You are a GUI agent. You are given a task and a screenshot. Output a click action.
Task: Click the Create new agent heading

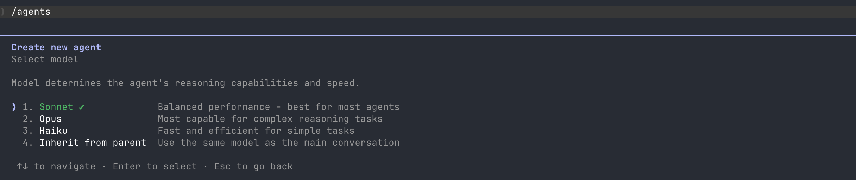pos(56,47)
